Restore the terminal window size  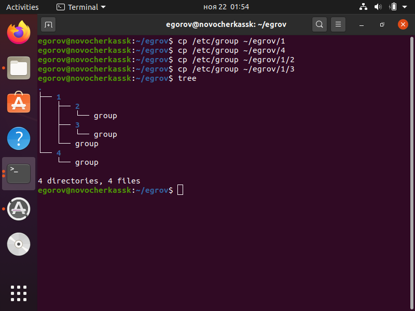pos(382,24)
